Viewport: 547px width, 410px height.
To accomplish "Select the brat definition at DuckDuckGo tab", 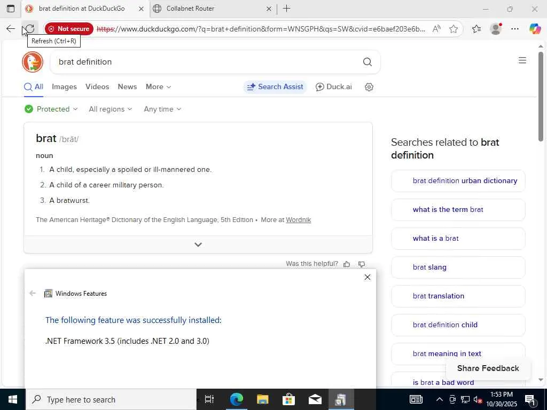I will (x=85, y=9).
